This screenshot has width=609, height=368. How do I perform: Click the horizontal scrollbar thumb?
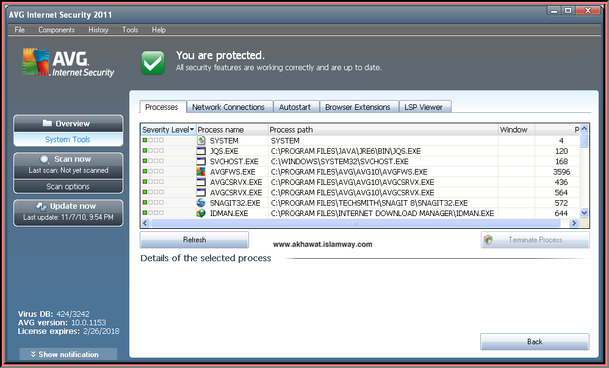(355, 223)
